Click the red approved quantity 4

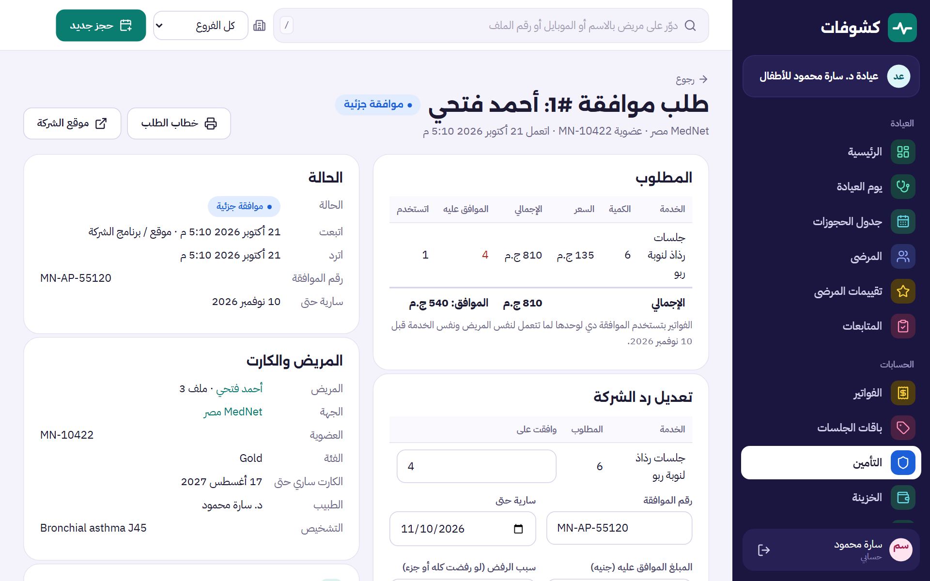click(x=485, y=255)
